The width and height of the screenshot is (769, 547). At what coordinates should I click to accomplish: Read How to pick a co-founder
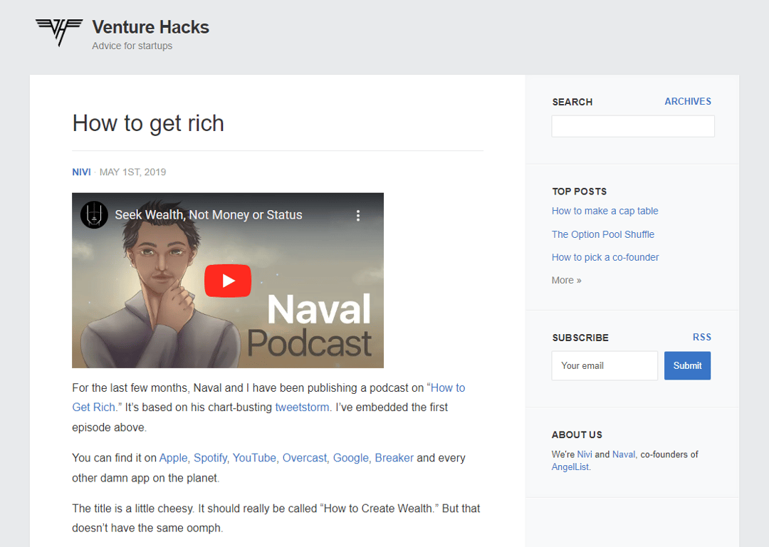(605, 257)
